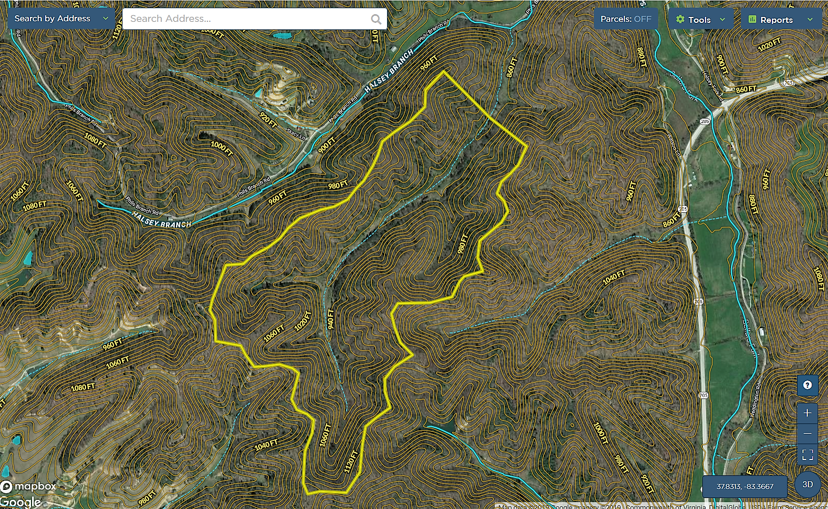Enter fullscreen map view
Viewport: 828px width, 509px height.
coord(807,453)
